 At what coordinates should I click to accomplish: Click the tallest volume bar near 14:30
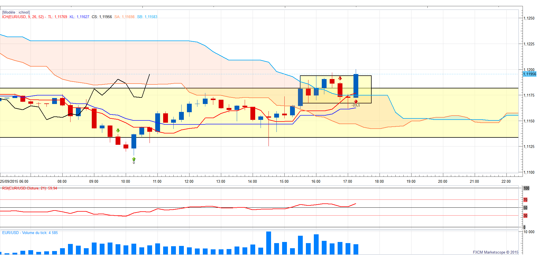click(269, 243)
